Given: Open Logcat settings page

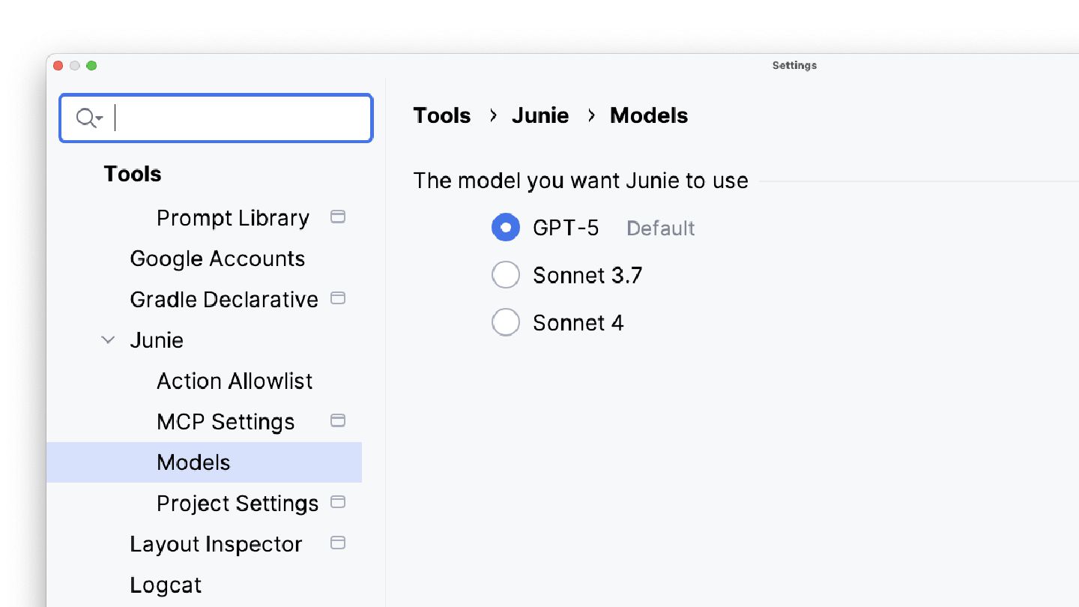Looking at the screenshot, I should click(x=166, y=585).
